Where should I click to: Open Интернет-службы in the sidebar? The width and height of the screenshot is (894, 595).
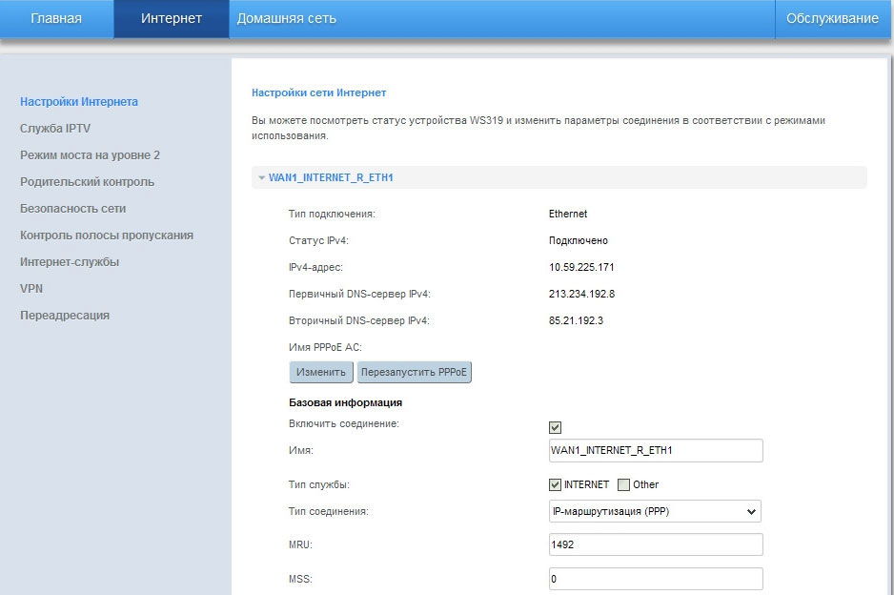pos(70,262)
